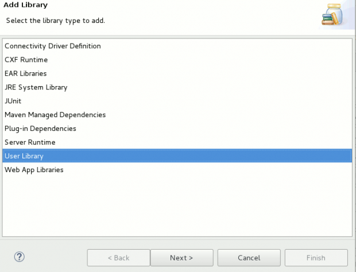Select Server Runtime library type
The image size is (356, 272).
[177, 142]
